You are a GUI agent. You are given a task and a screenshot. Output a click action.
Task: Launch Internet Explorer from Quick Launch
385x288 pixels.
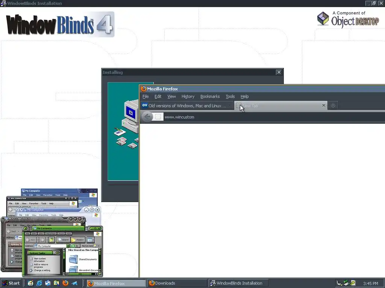click(x=39, y=283)
